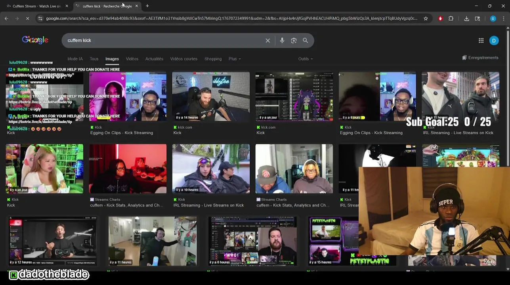Image resolution: width=510 pixels, height=285 pixels.
Task: Expand the Outils dropdown
Action: click(306, 59)
